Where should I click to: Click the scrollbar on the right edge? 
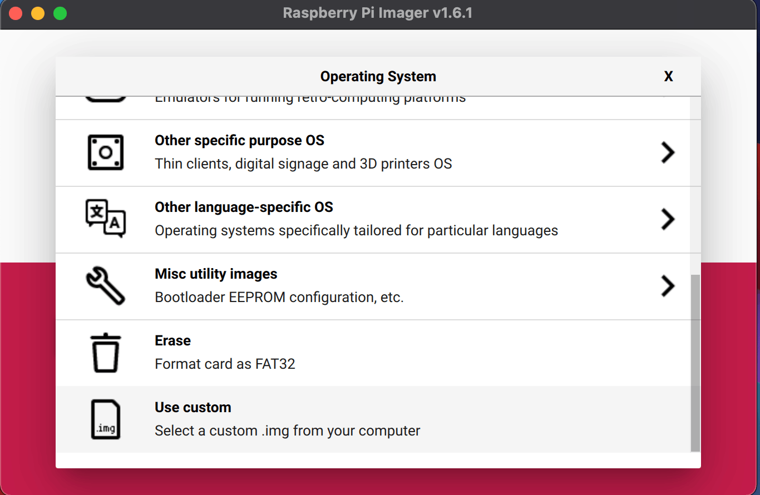[x=693, y=362]
